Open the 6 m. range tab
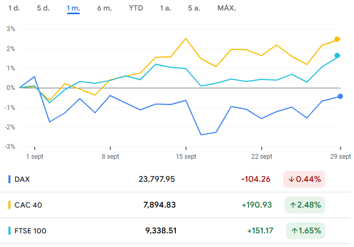 pos(105,8)
